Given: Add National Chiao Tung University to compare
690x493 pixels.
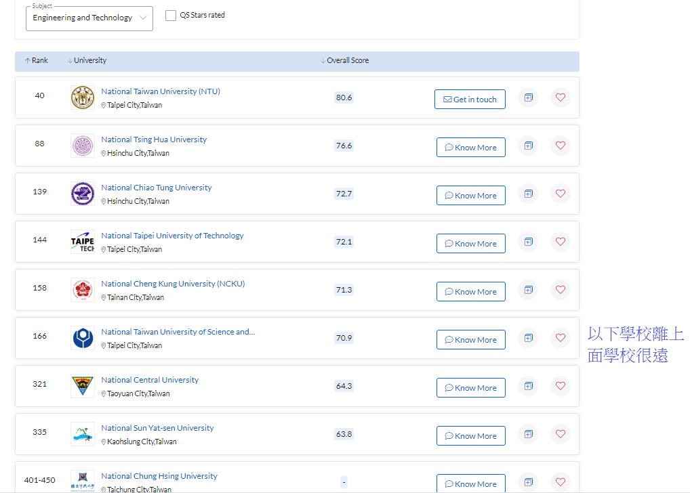Looking at the screenshot, I should 528,194.
